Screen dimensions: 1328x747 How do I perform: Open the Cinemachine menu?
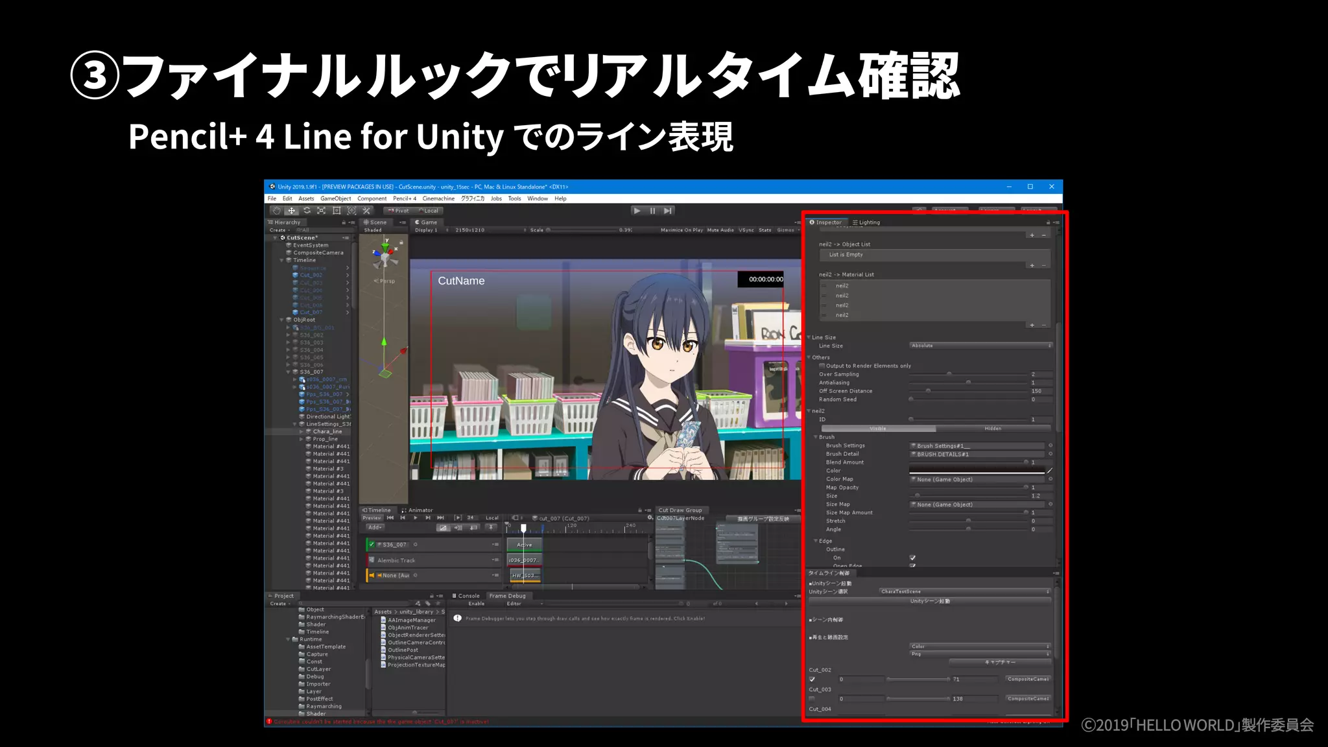point(438,198)
